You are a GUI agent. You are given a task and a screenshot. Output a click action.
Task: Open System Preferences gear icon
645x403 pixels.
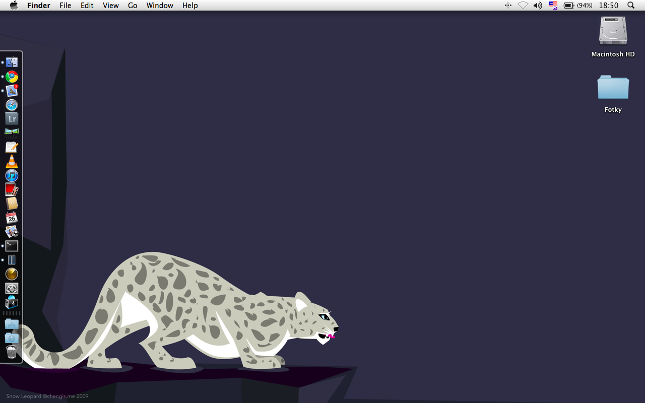12,288
